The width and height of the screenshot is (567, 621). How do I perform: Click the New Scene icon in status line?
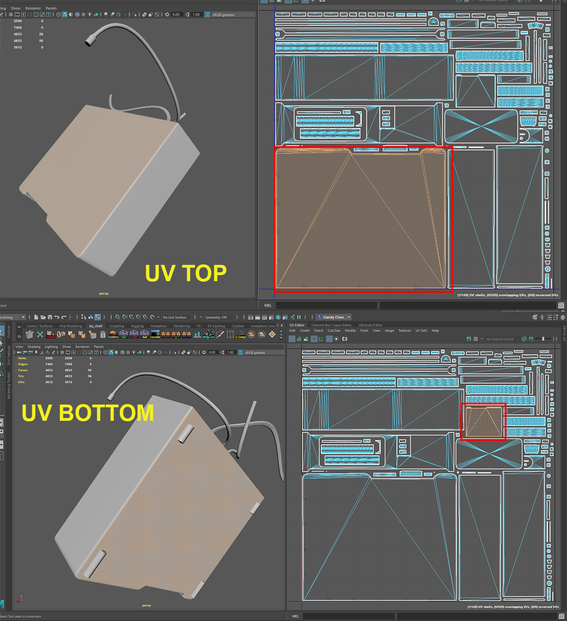pos(36,317)
